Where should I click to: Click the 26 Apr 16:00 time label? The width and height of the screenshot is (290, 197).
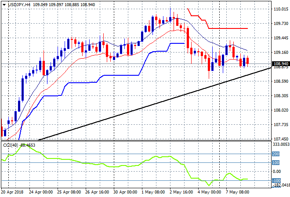(97, 192)
